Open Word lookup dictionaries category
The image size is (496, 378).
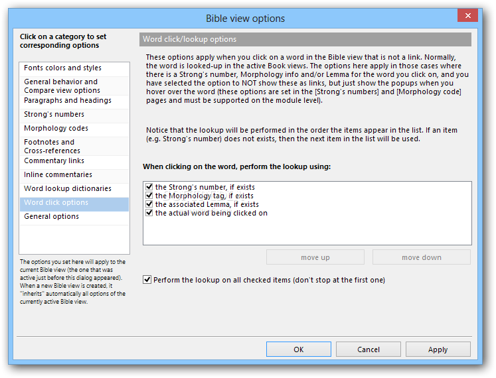(74, 189)
